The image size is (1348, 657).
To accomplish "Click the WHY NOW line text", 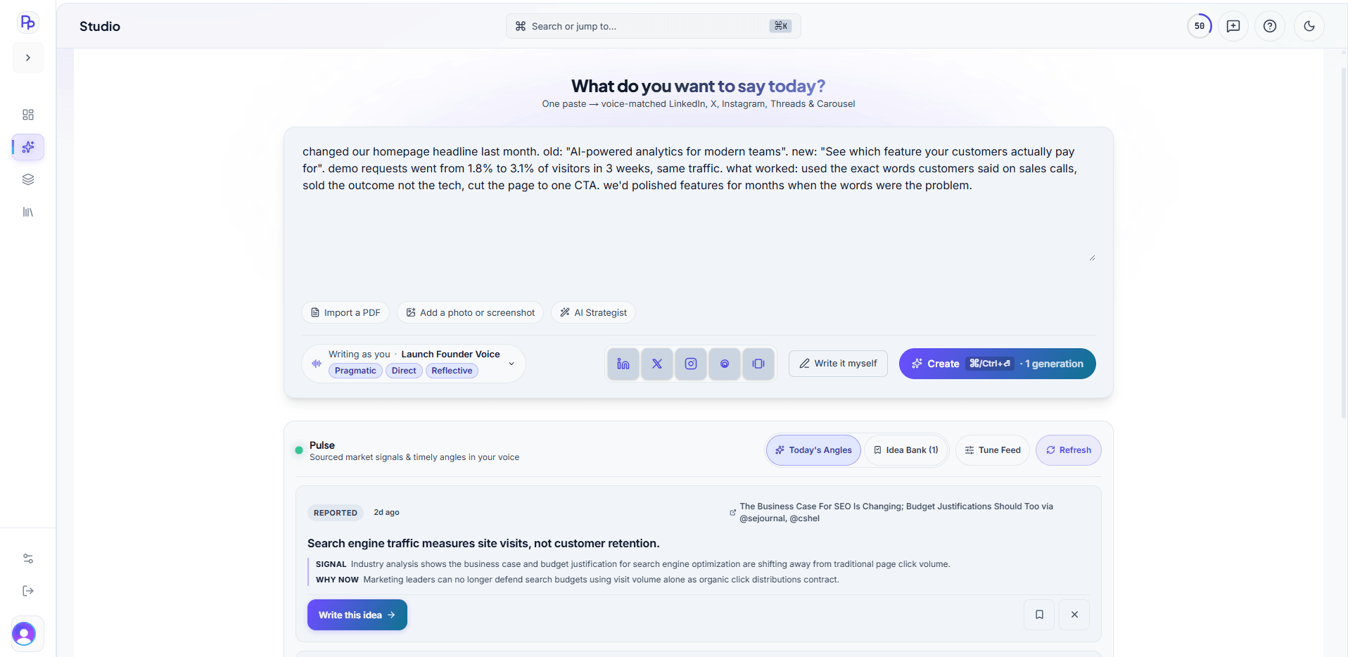I will coord(578,580).
